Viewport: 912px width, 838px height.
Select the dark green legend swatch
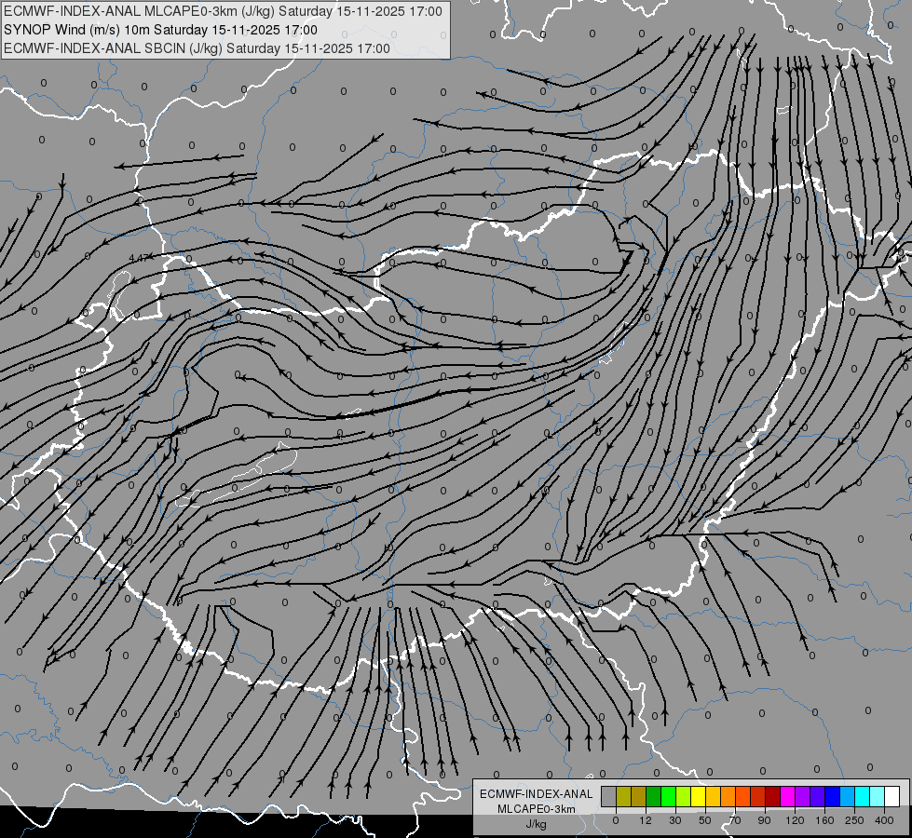coord(653,796)
